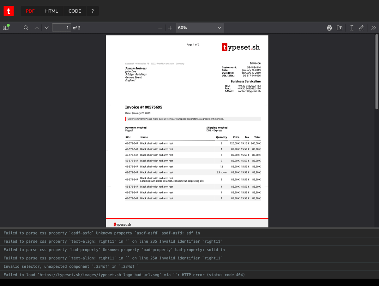379x286 pixels.
Task: Print the PDF document
Action: tap(329, 28)
